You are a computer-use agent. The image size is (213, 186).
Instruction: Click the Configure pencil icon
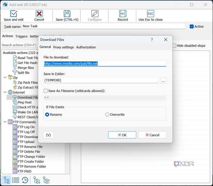(95, 14)
